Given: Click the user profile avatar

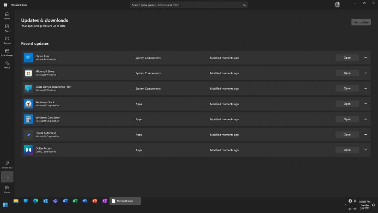Looking at the screenshot, I should click(337, 5).
